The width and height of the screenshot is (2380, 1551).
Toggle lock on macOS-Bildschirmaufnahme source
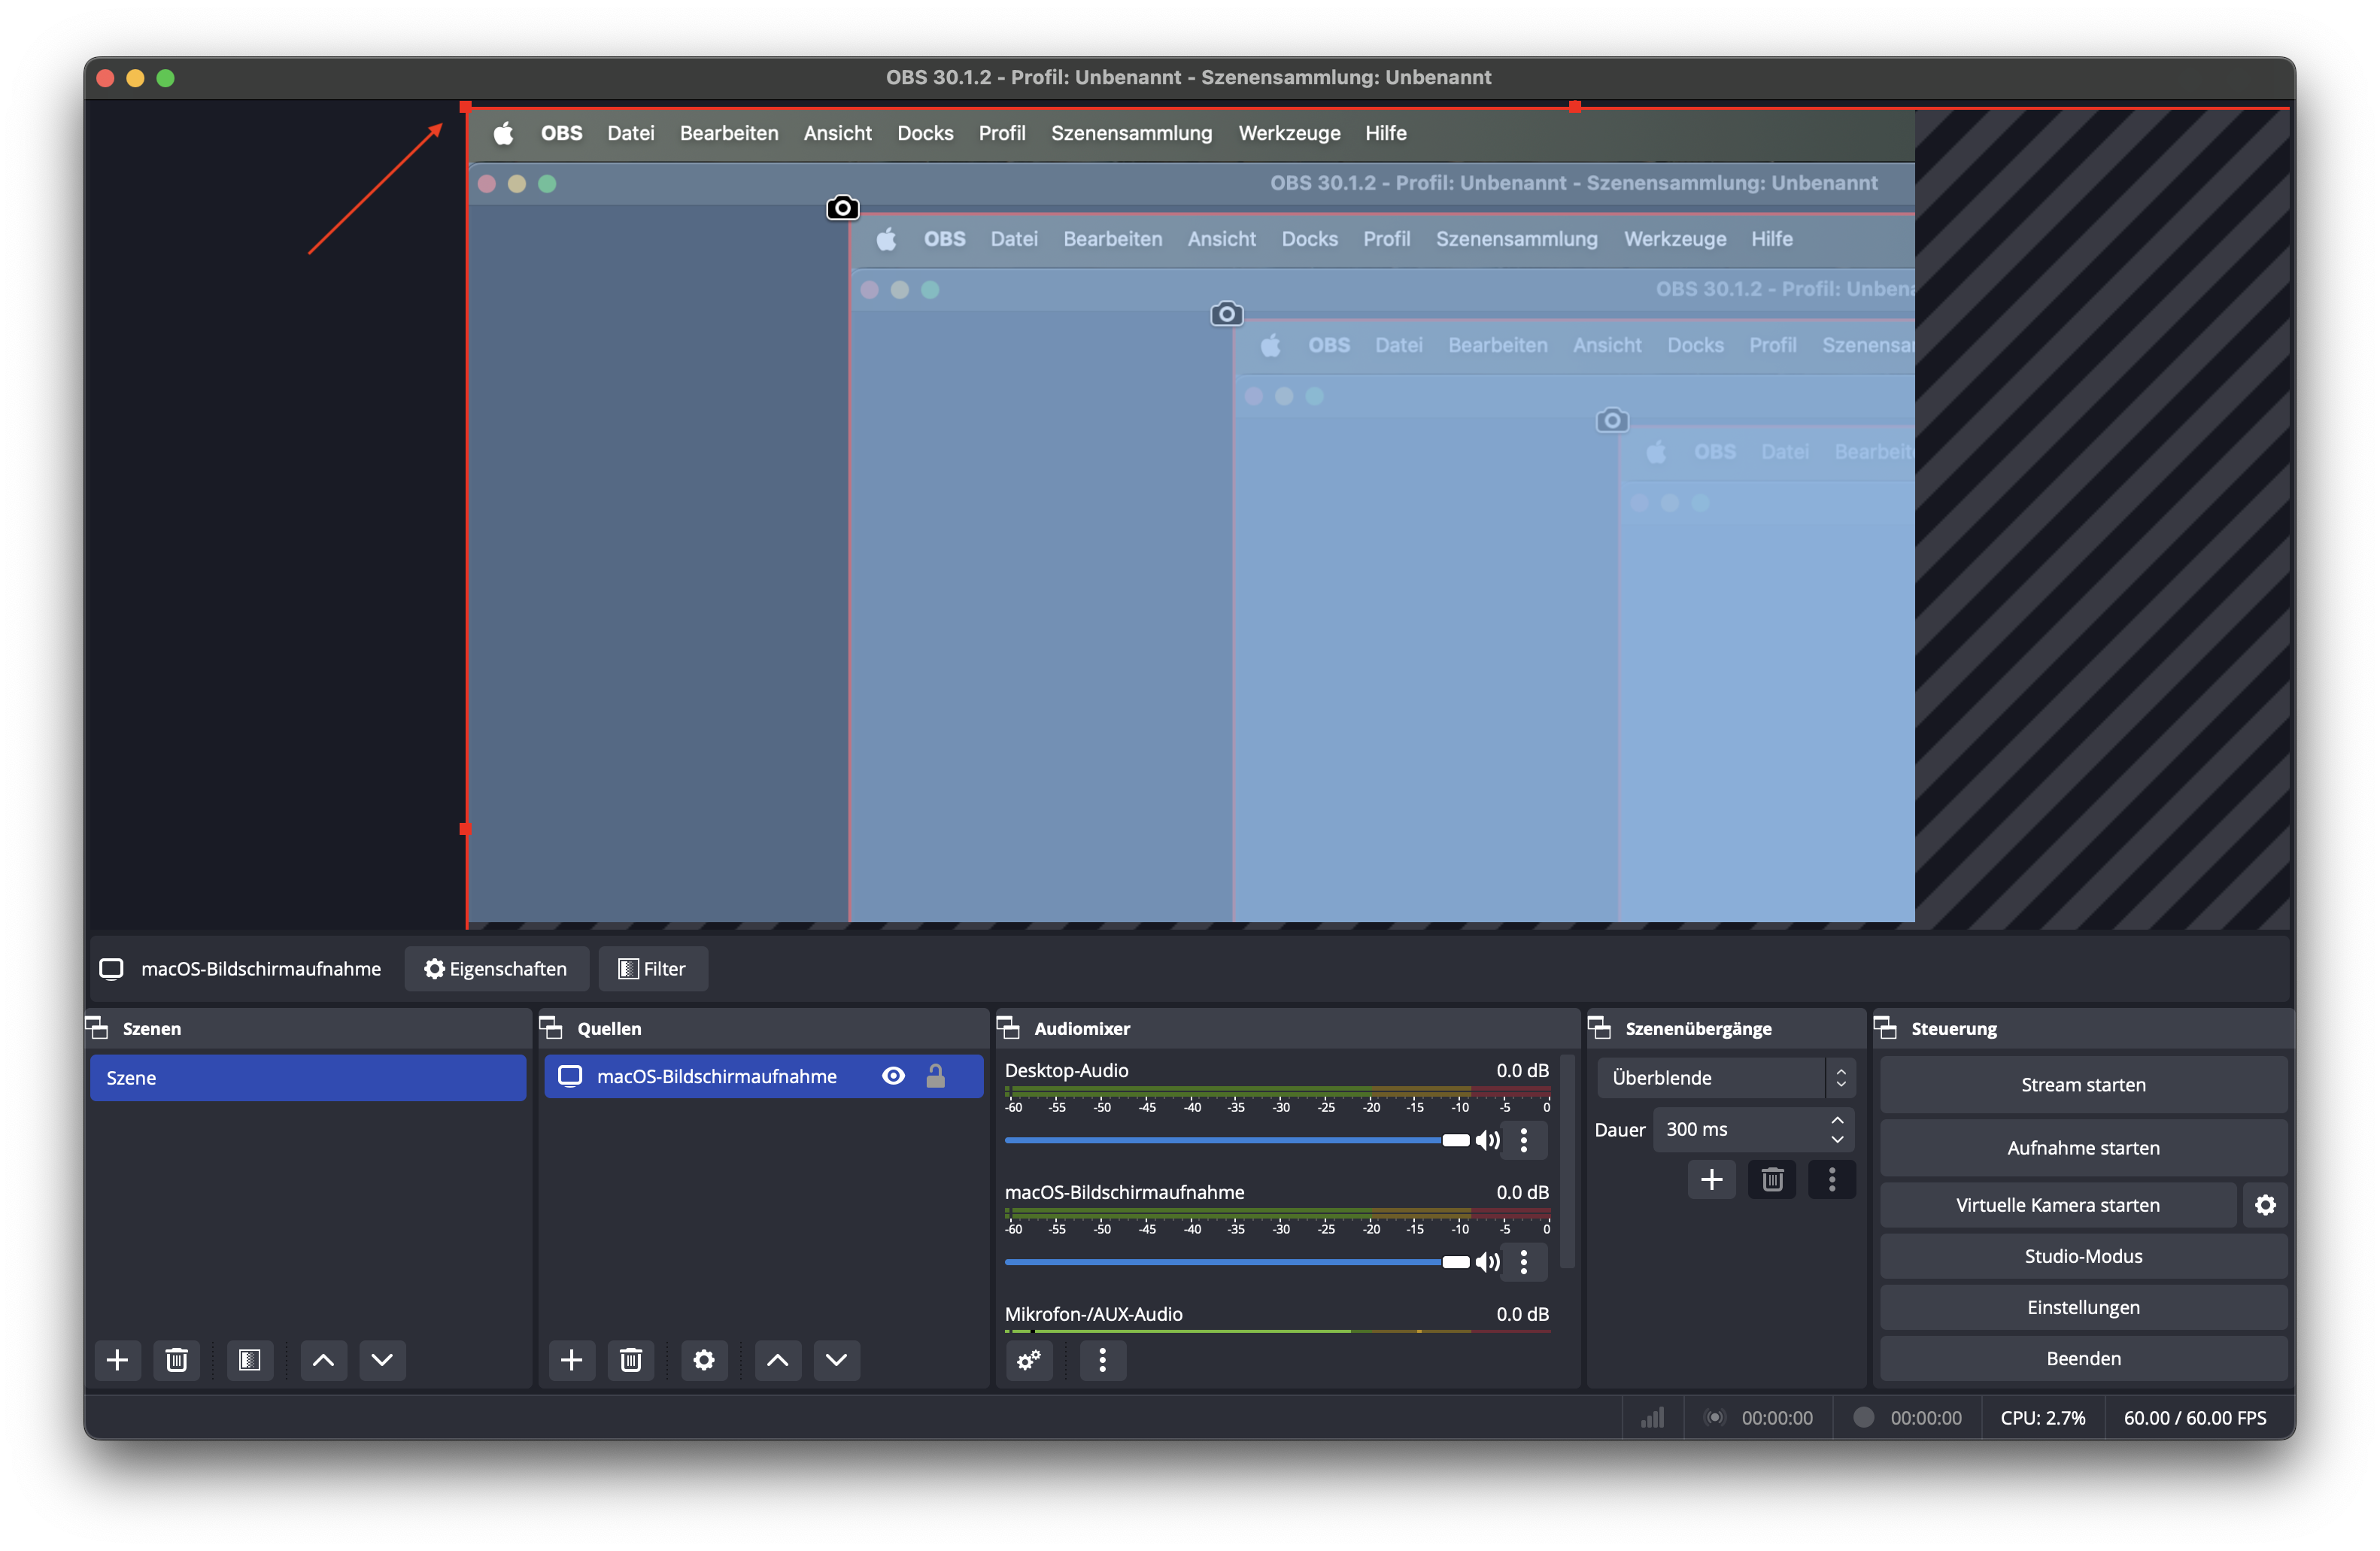935,1076
